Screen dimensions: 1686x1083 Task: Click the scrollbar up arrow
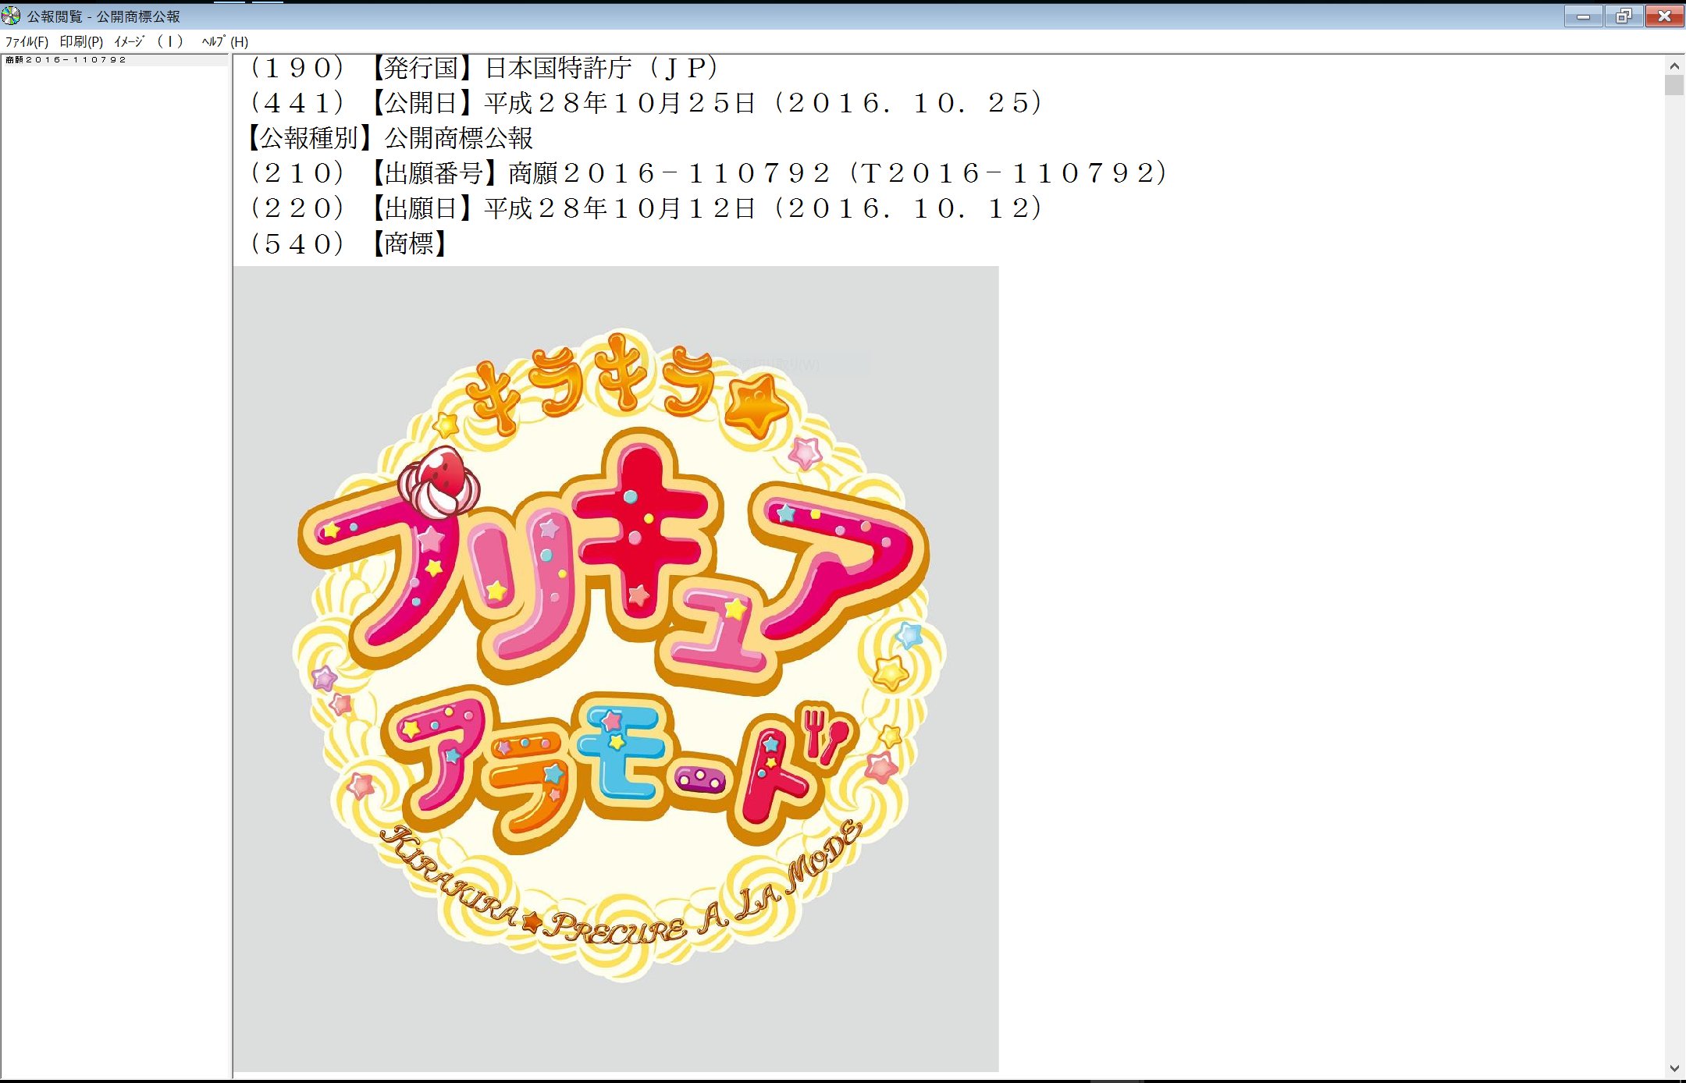tap(1674, 66)
